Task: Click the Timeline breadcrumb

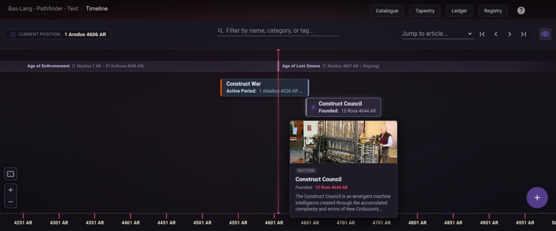Action: (97, 9)
